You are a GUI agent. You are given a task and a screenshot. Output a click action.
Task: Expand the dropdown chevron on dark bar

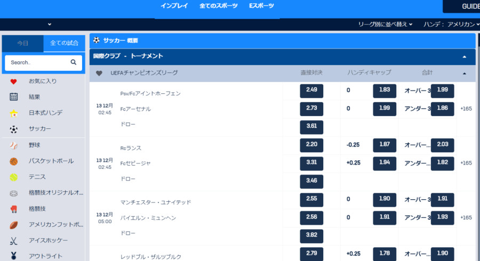50,24
